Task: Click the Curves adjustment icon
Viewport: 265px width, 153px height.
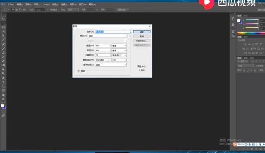Action: coord(253,45)
